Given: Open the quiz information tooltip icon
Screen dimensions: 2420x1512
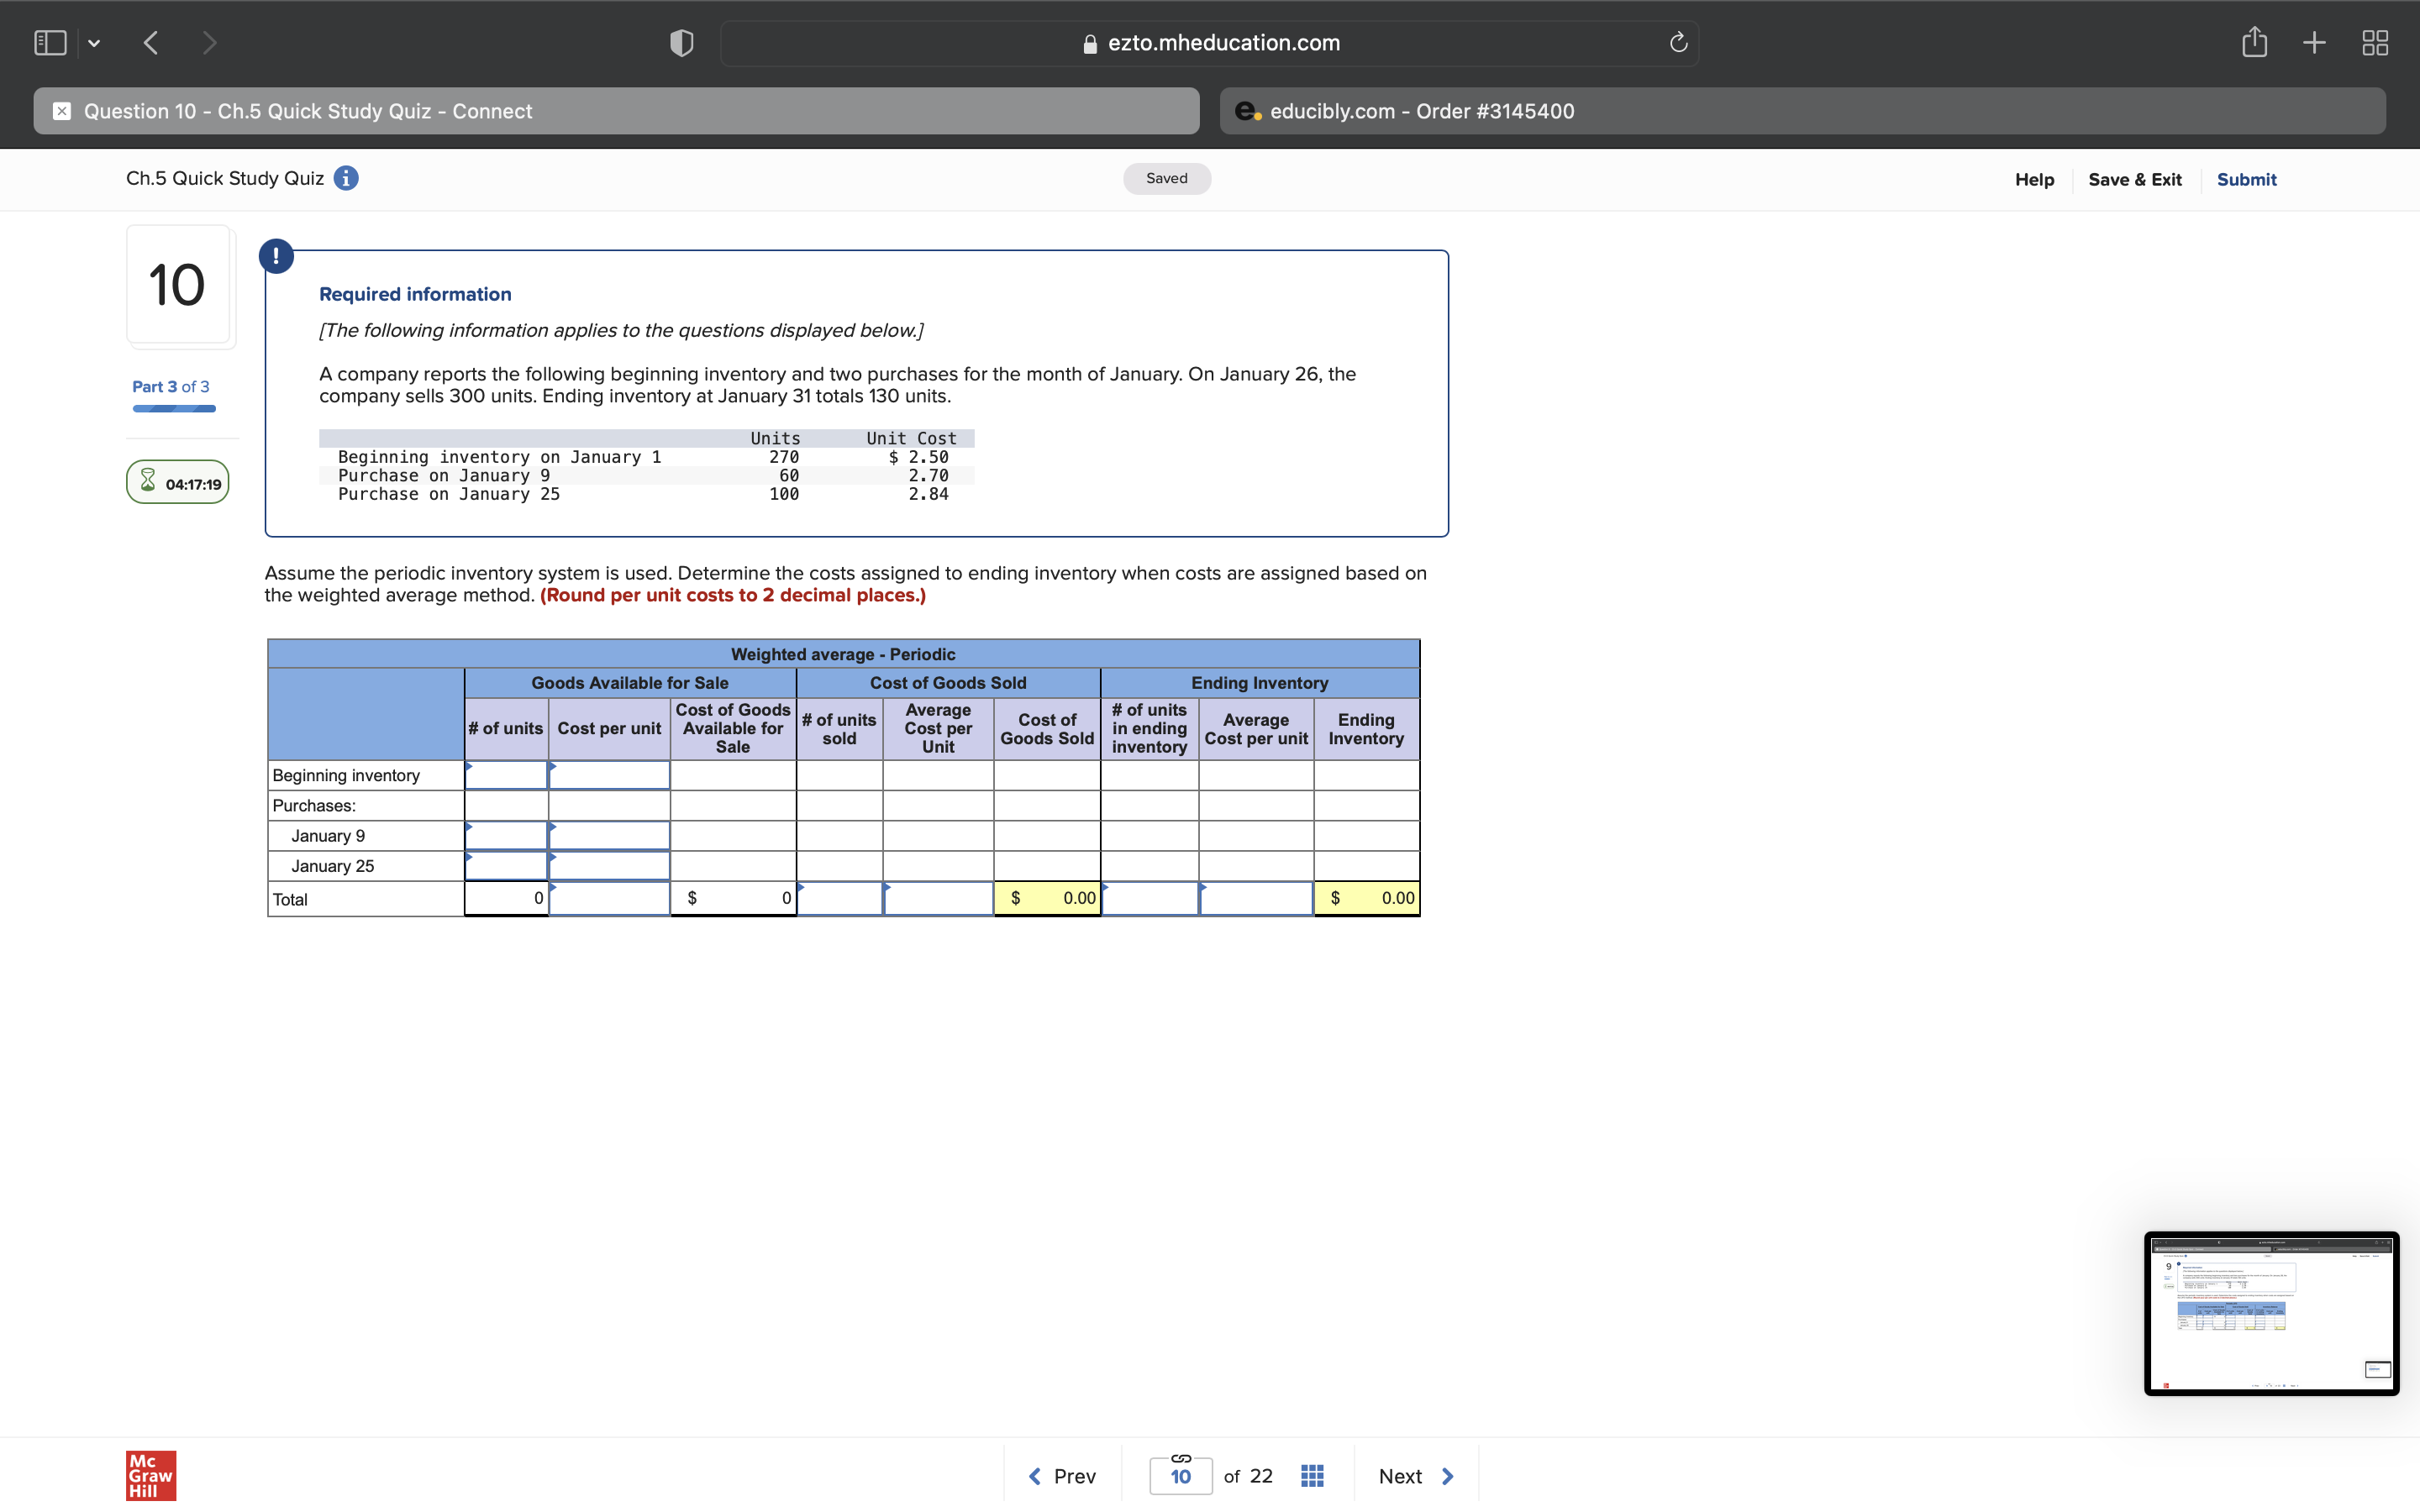Looking at the screenshot, I should click(x=346, y=178).
